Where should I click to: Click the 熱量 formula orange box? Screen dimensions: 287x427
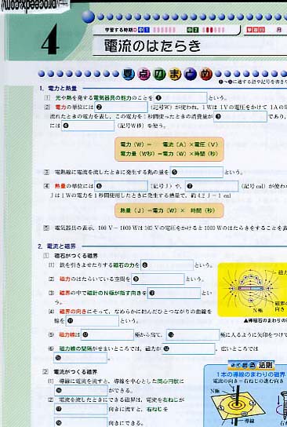(169, 210)
